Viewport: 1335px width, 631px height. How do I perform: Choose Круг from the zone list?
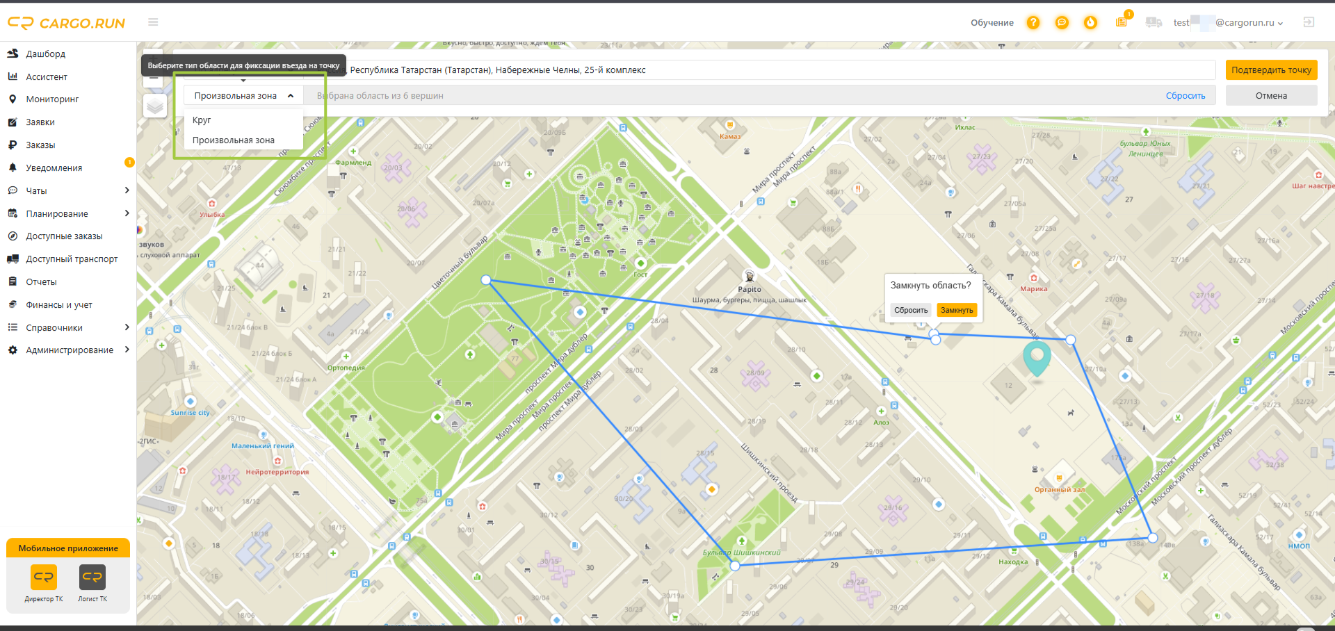(x=243, y=120)
